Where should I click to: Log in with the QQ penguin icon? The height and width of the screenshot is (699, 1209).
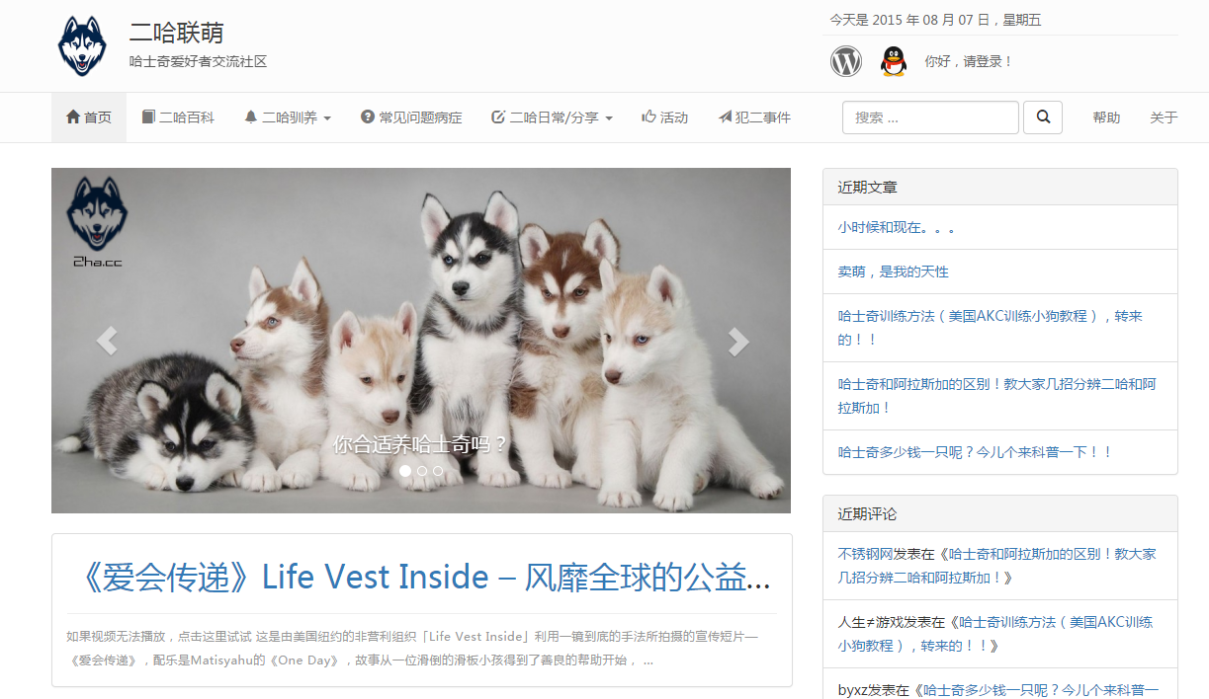(x=894, y=61)
